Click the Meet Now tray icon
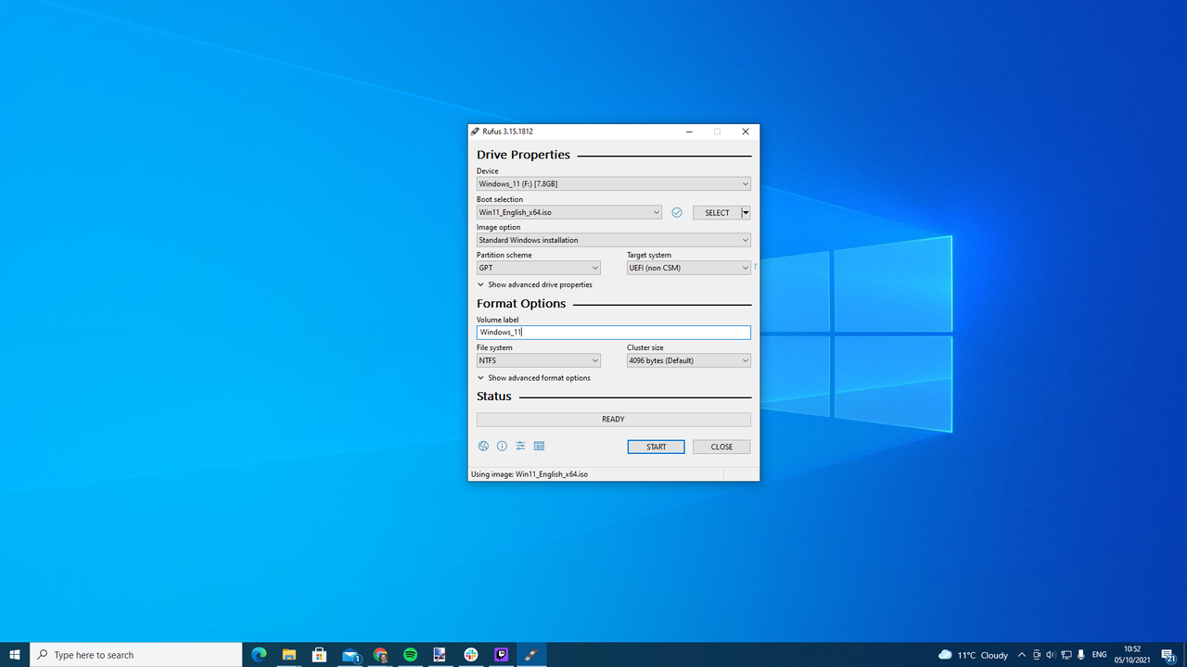 click(1037, 655)
